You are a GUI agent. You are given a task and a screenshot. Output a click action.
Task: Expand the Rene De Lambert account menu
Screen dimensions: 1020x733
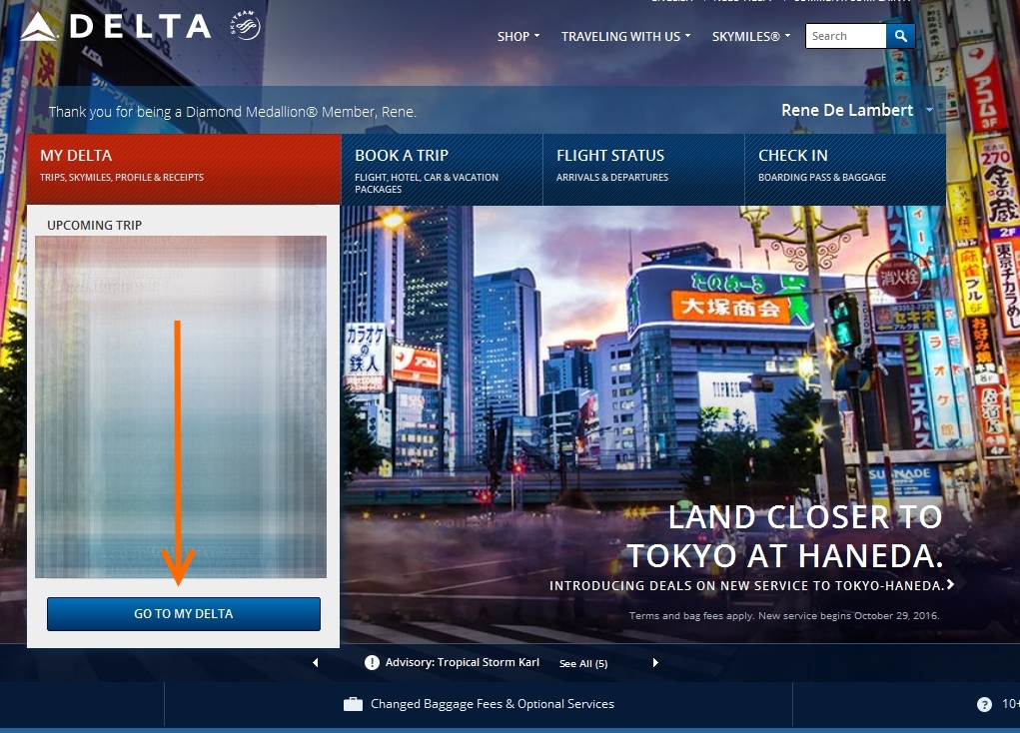click(x=857, y=110)
